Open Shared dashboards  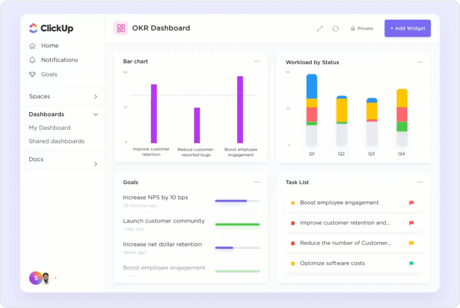click(x=56, y=142)
